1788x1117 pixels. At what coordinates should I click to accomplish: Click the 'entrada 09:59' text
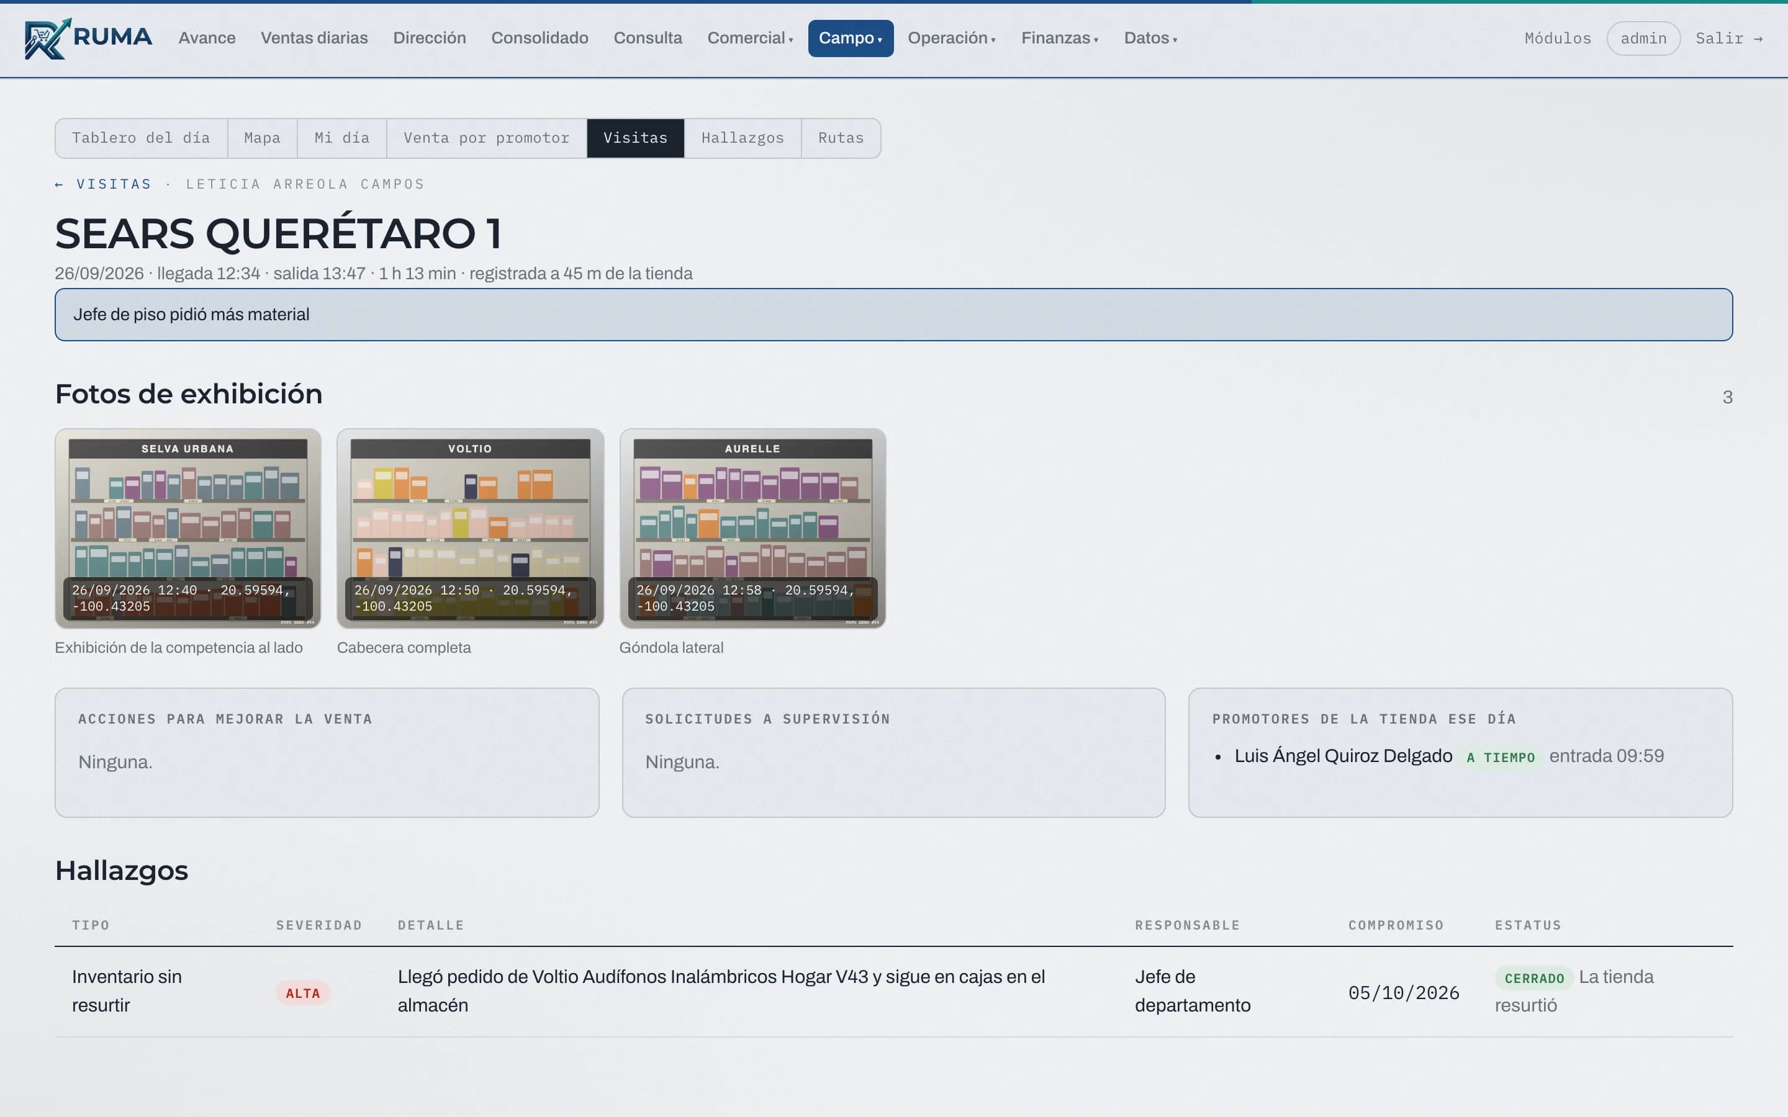pos(1606,756)
